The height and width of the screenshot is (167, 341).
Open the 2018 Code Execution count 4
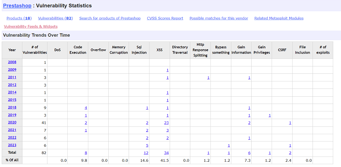[x=86, y=107]
